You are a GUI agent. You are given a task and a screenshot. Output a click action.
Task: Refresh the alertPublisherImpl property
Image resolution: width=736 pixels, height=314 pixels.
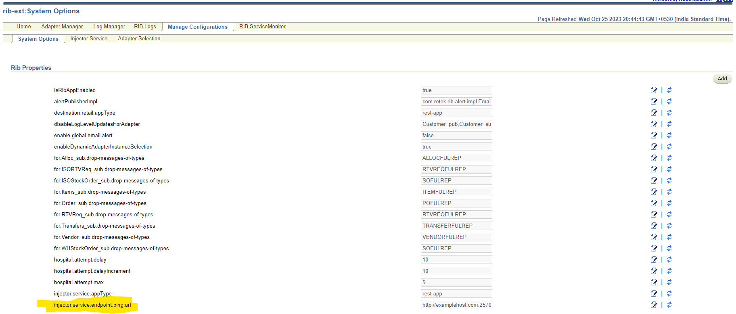pos(669,101)
